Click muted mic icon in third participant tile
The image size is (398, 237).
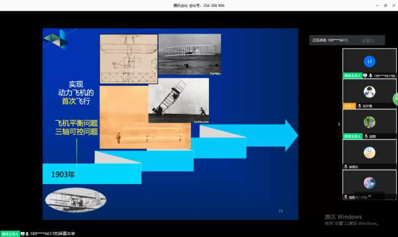366,136
